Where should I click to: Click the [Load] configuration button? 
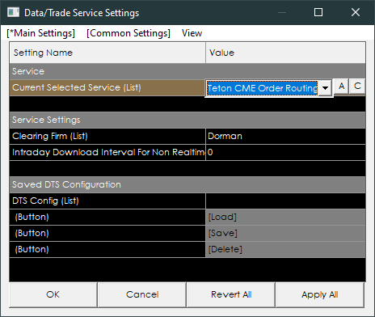[285, 217]
